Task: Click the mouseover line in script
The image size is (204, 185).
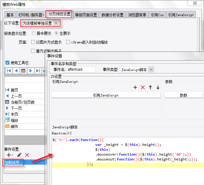Action: [143, 154]
